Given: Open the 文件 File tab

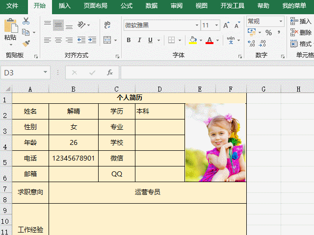Looking at the screenshot, I should [12, 6].
